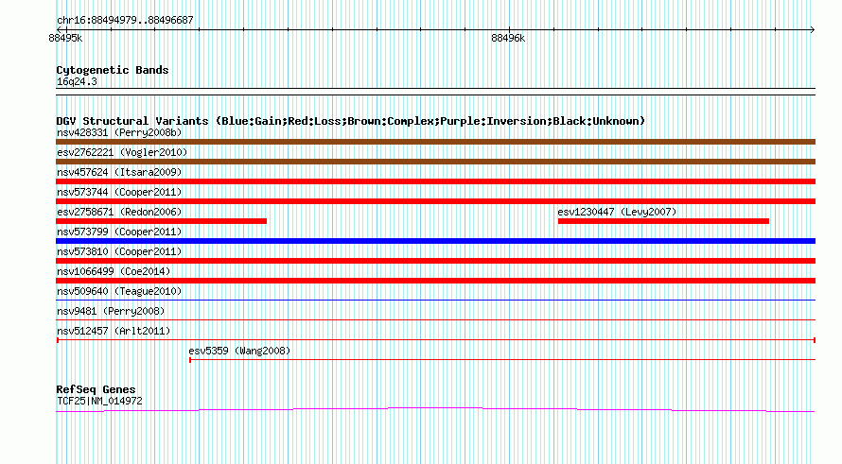Viewport: 842px width, 464px height.
Task: Click the 88496k ruler tick label
Action: point(508,38)
